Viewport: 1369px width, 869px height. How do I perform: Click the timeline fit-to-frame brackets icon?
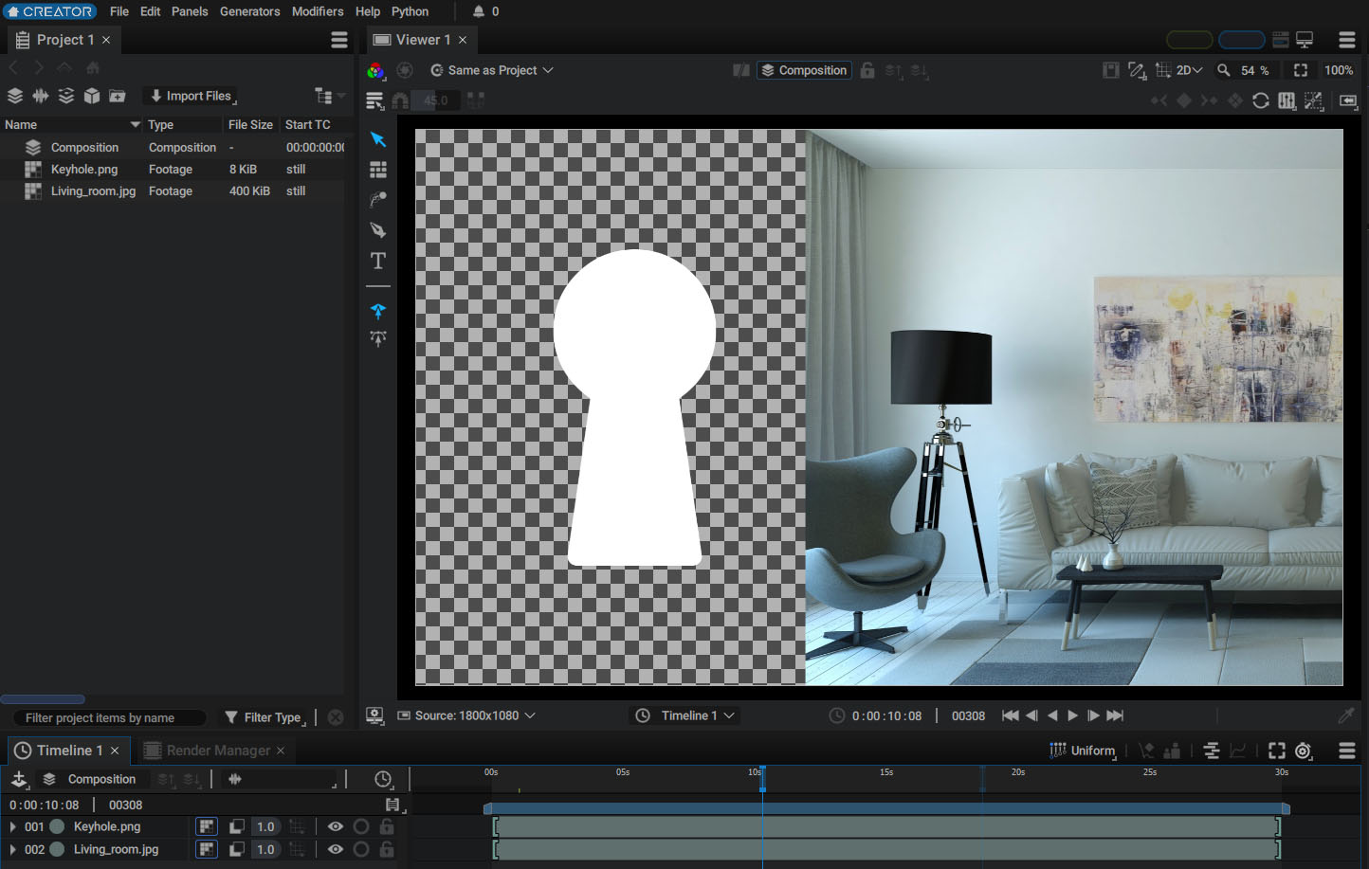(x=1277, y=751)
